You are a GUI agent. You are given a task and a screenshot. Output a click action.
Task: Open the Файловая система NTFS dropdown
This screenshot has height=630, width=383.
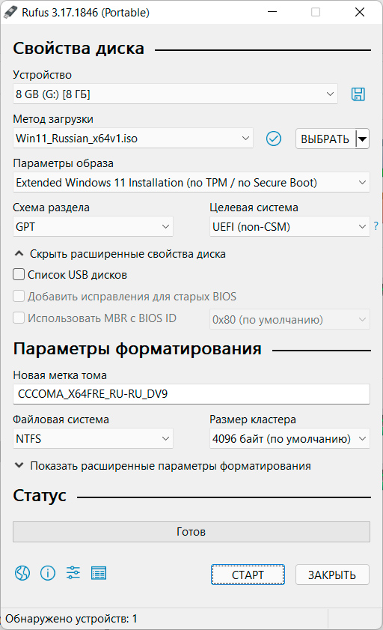(93, 438)
